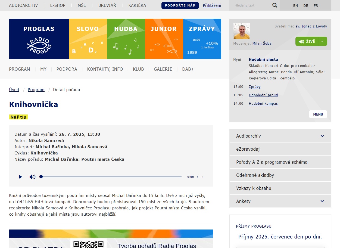This screenshot has width=340, height=248.
Task: Click broadcast date 26. 7. 2025, 13:30
Action: point(80,134)
